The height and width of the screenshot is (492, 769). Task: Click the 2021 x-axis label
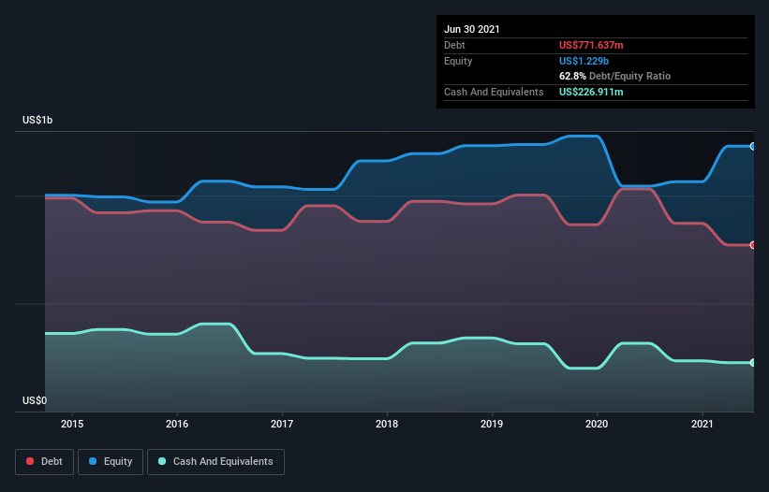click(x=702, y=424)
